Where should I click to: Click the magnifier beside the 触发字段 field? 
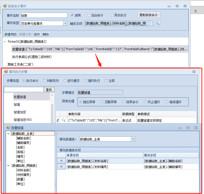(x=158, y=24)
